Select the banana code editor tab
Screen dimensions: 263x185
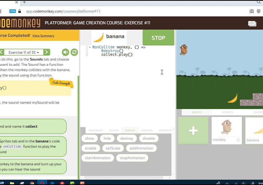pyautogui.click(x=109, y=37)
